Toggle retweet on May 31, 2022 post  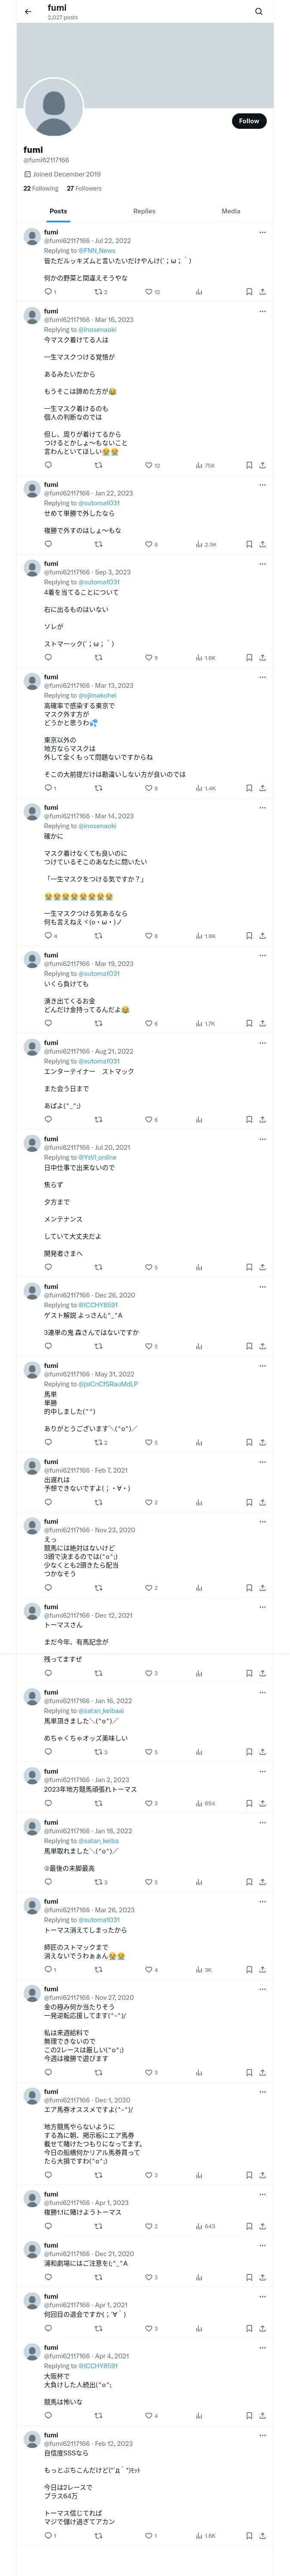[x=98, y=1443]
